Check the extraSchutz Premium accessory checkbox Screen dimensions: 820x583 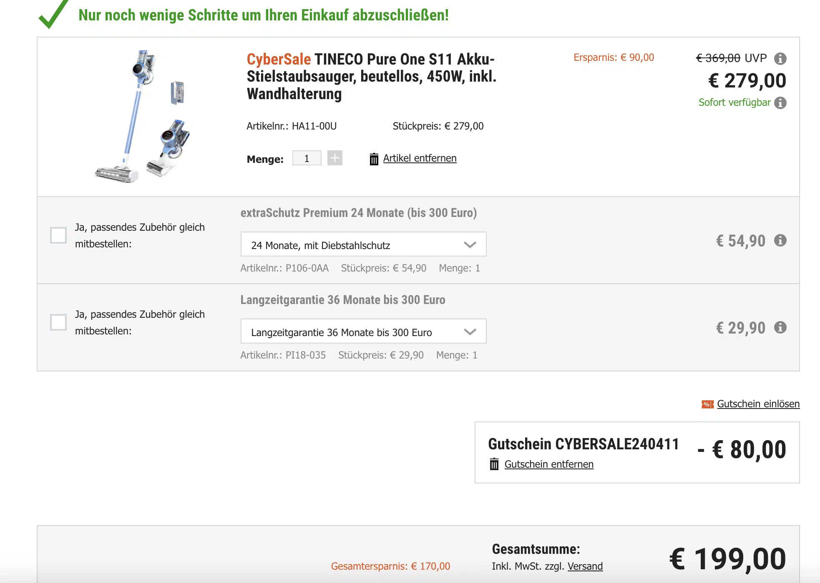(58, 235)
